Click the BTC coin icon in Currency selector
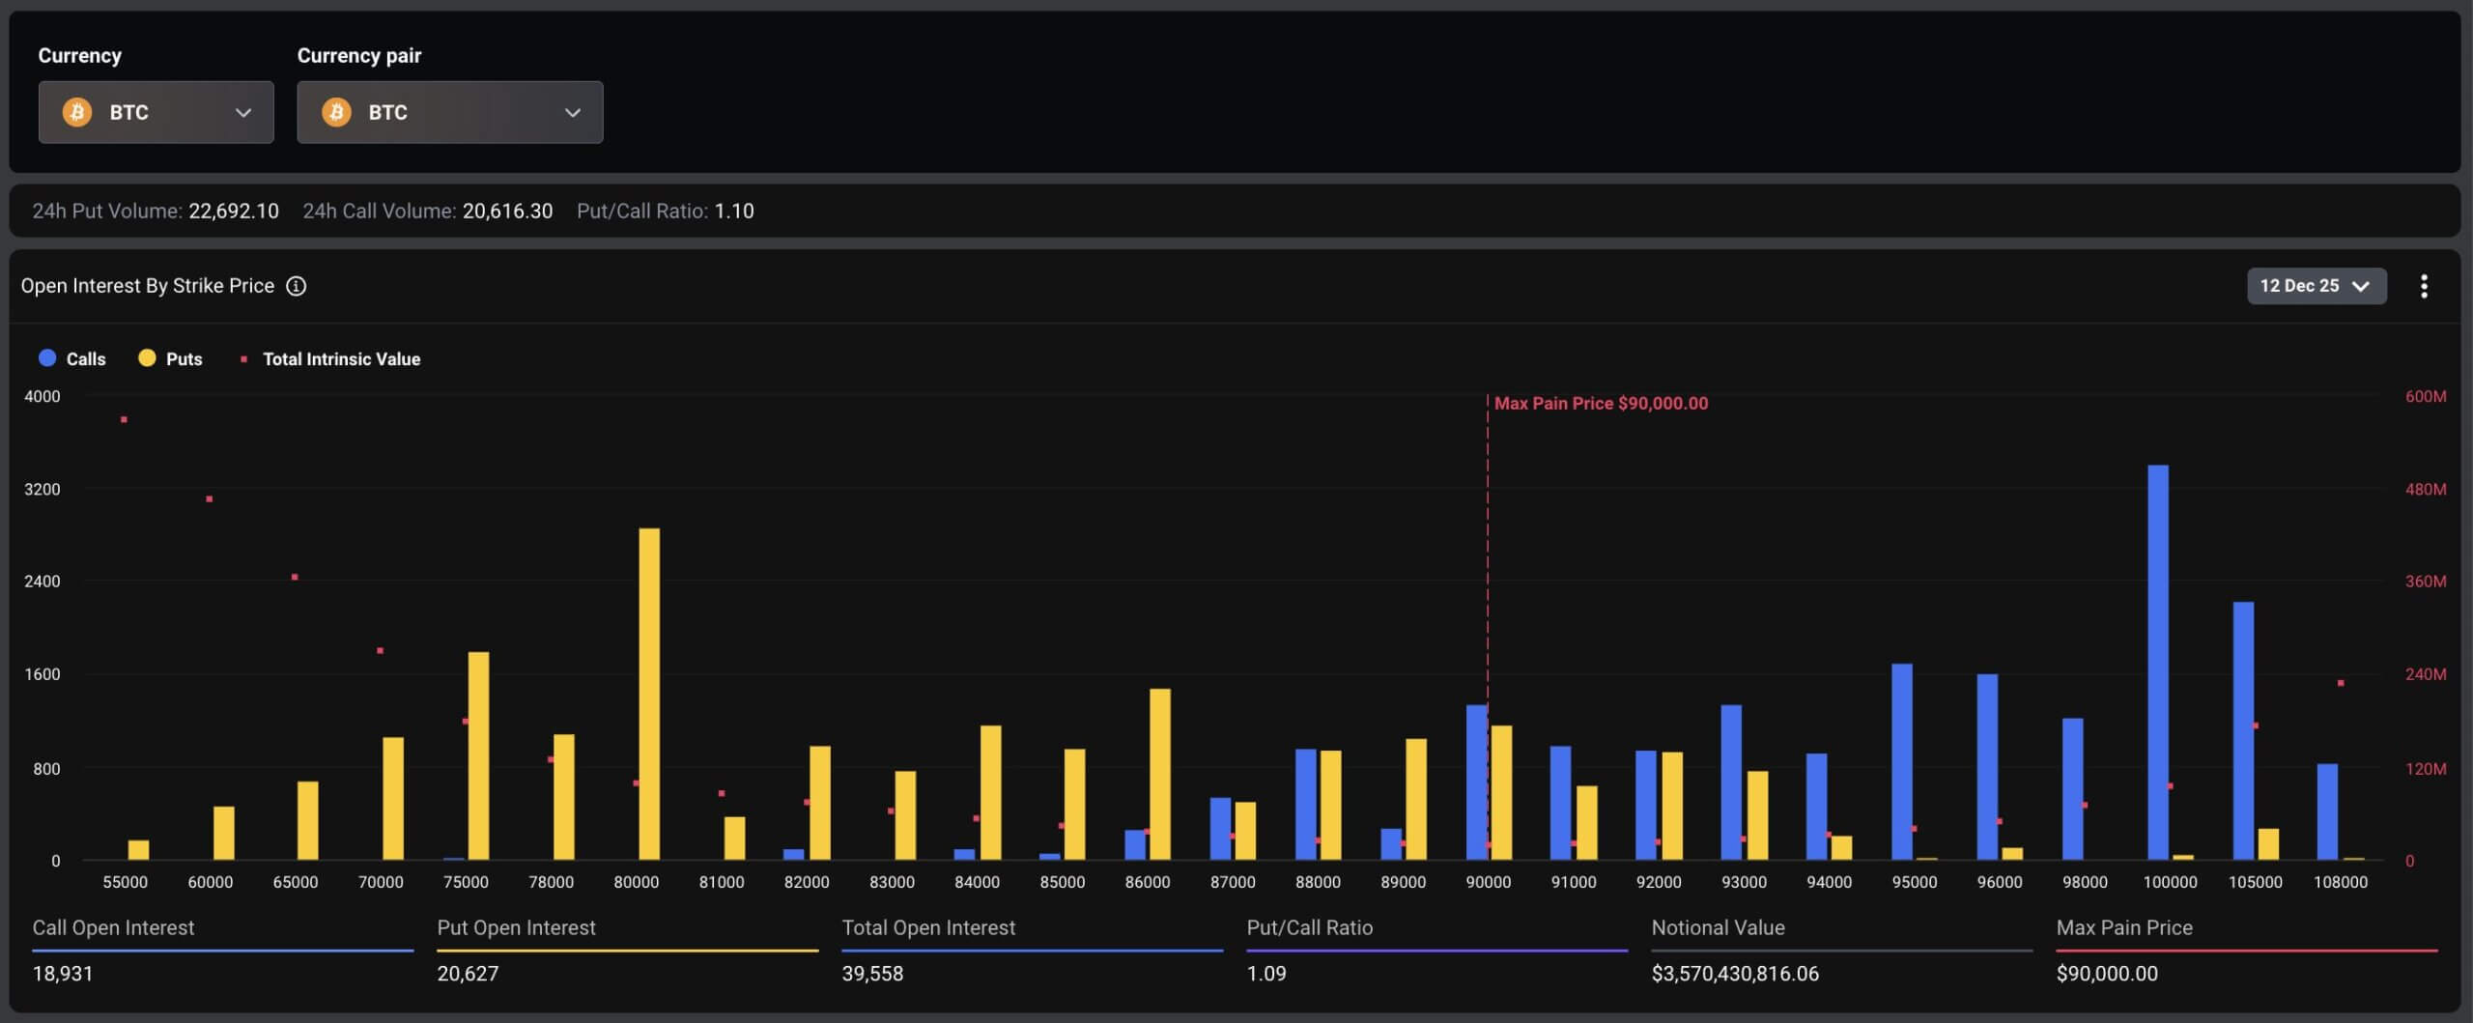Screen dimensions: 2473x1023 pyautogui.click(x=75, y=112)
